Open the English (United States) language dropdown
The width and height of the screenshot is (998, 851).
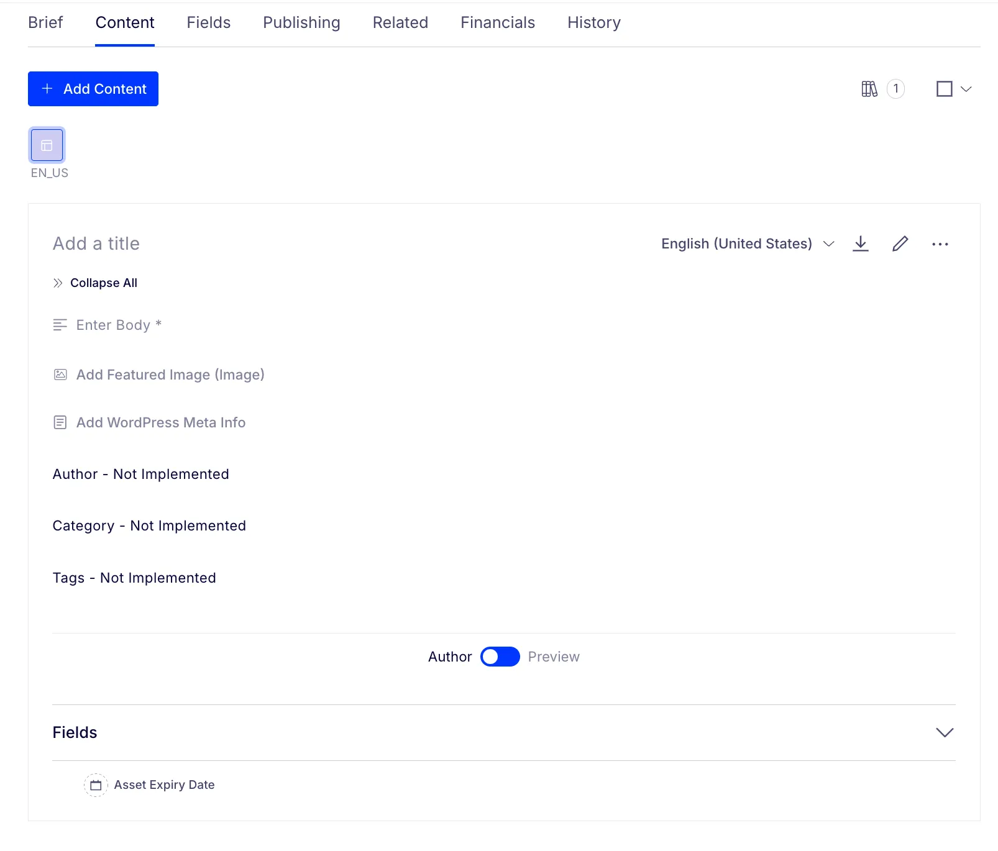(x=748, y=243)
